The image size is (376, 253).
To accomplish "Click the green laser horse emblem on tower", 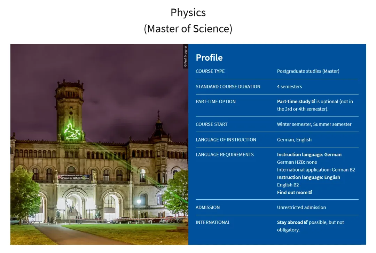I will [72, 131].
